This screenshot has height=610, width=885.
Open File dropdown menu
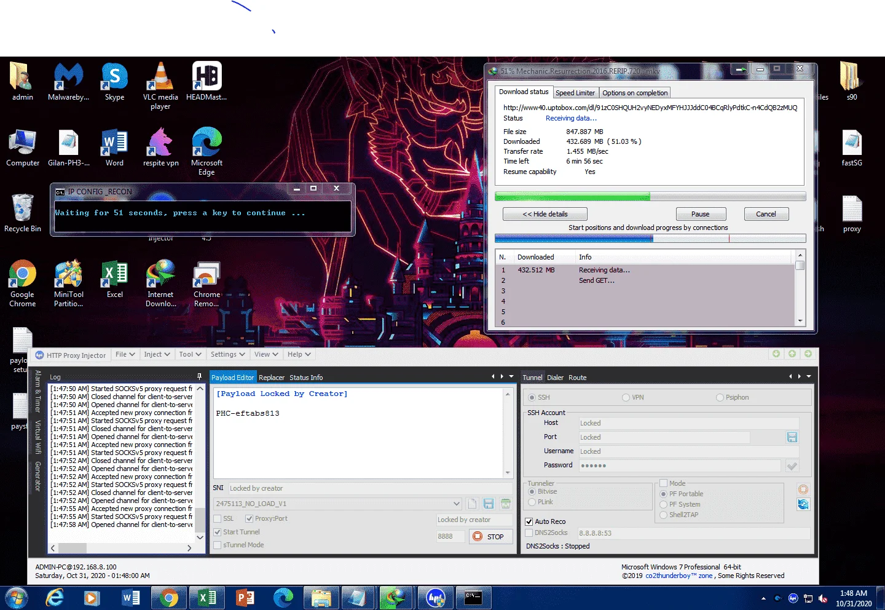(125, 355)
